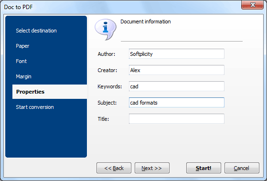Click the Subject: label
This screenshot has height=181, width=267.
coord(107,103)
